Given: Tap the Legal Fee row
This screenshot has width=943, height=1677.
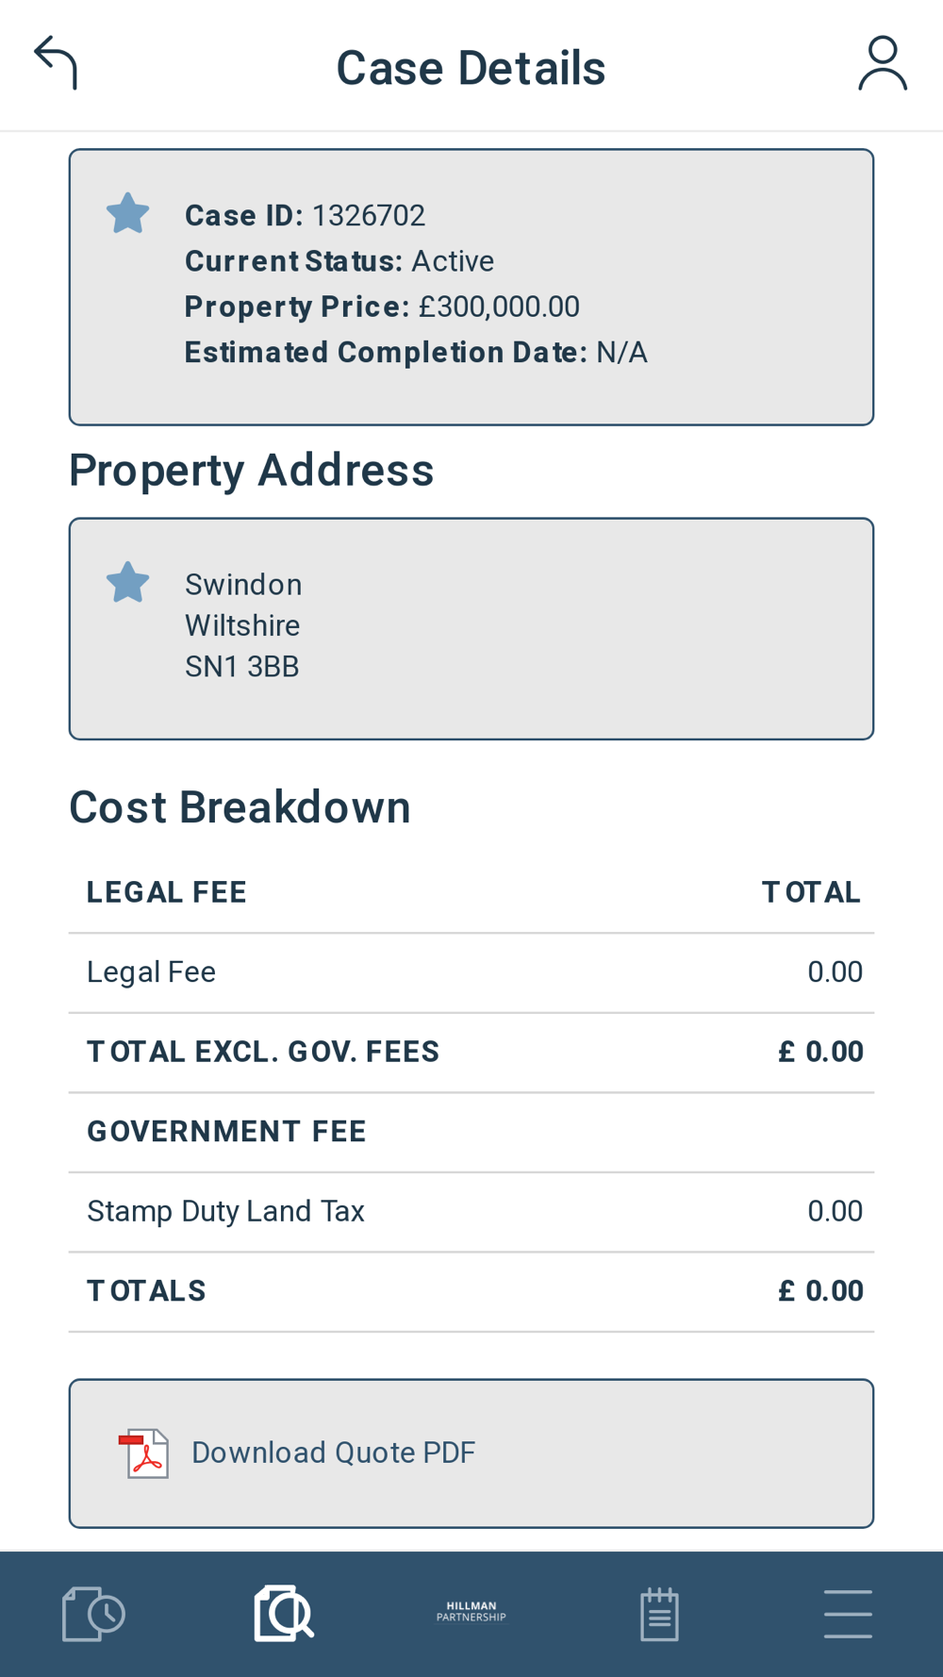Looking at the screenshot, I should tap(471, 973).
